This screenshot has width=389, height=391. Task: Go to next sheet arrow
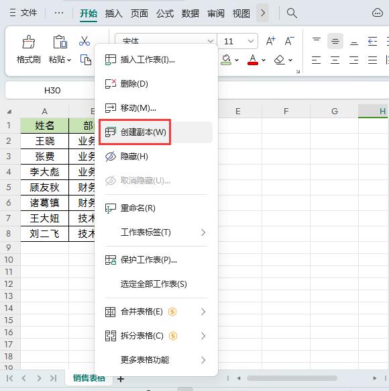point(39,378)
